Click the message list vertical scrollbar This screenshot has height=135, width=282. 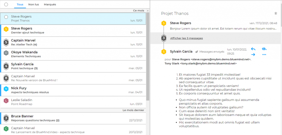pos(148,55)
